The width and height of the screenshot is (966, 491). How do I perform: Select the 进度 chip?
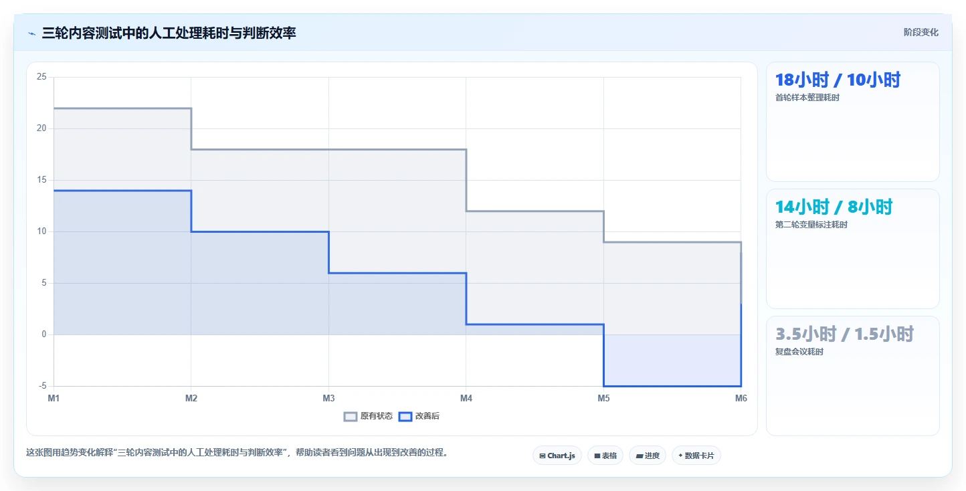click(x=648, y=456)
